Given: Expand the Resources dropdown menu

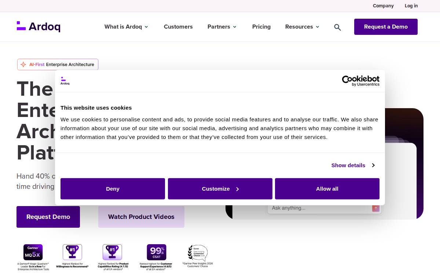Looking at the screenshot, I should click(x=302, y=27).
